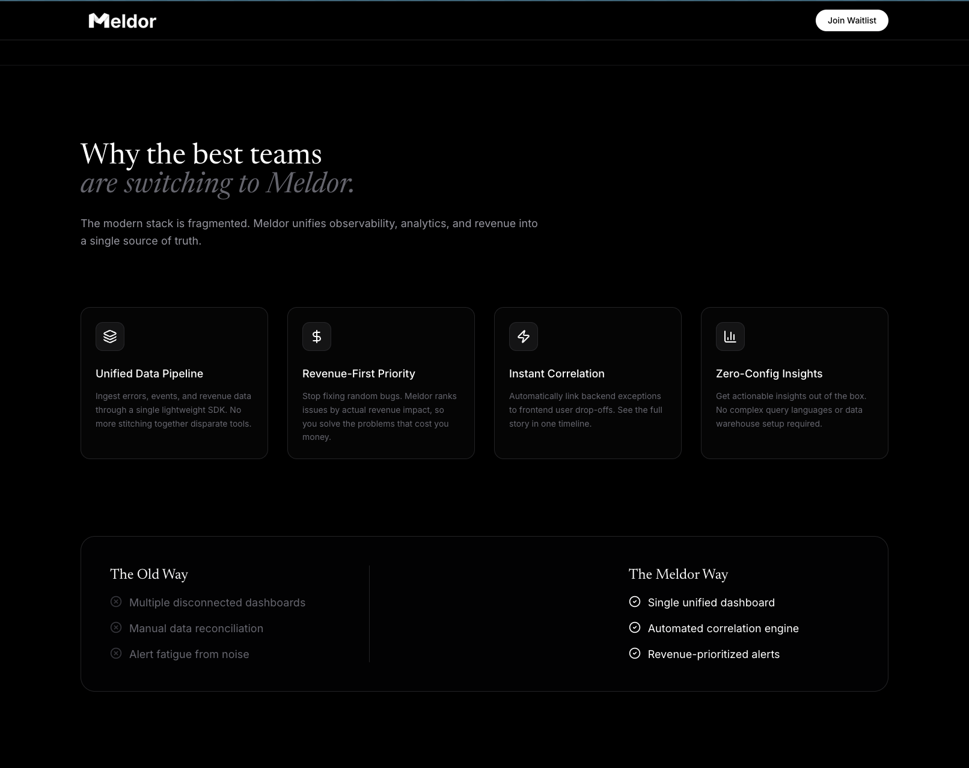The height and width of the screenshot is (768, 969).
Task: Click the x-circle icon beside Manual data reconciliation
Action: tap(116, 627)
